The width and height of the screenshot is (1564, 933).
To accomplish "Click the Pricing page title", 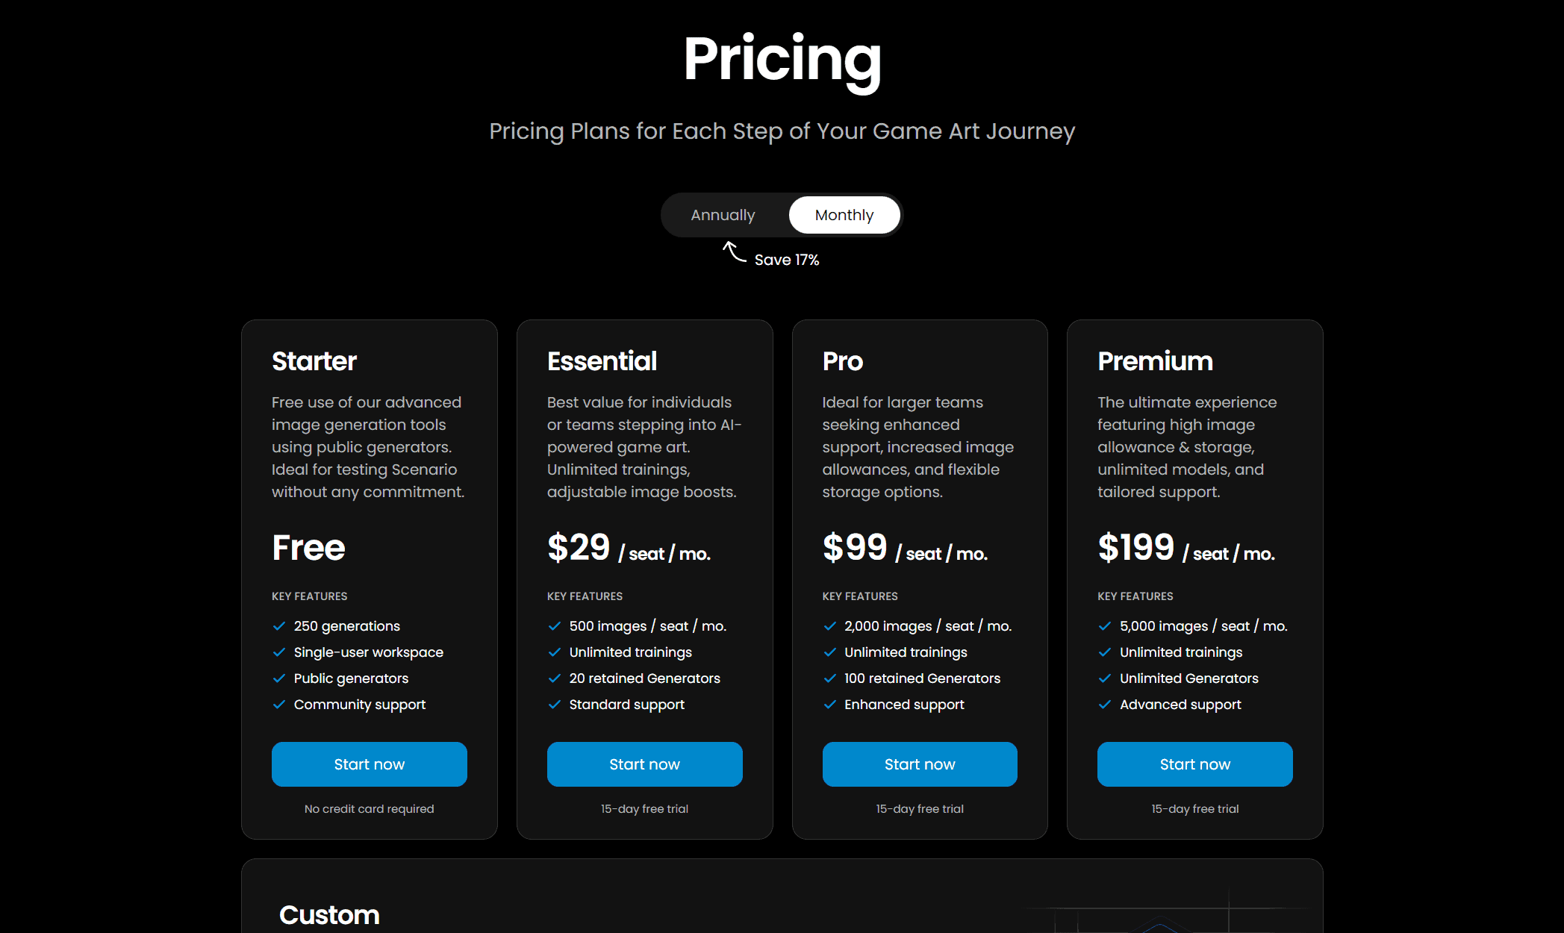I will (782, 60).
